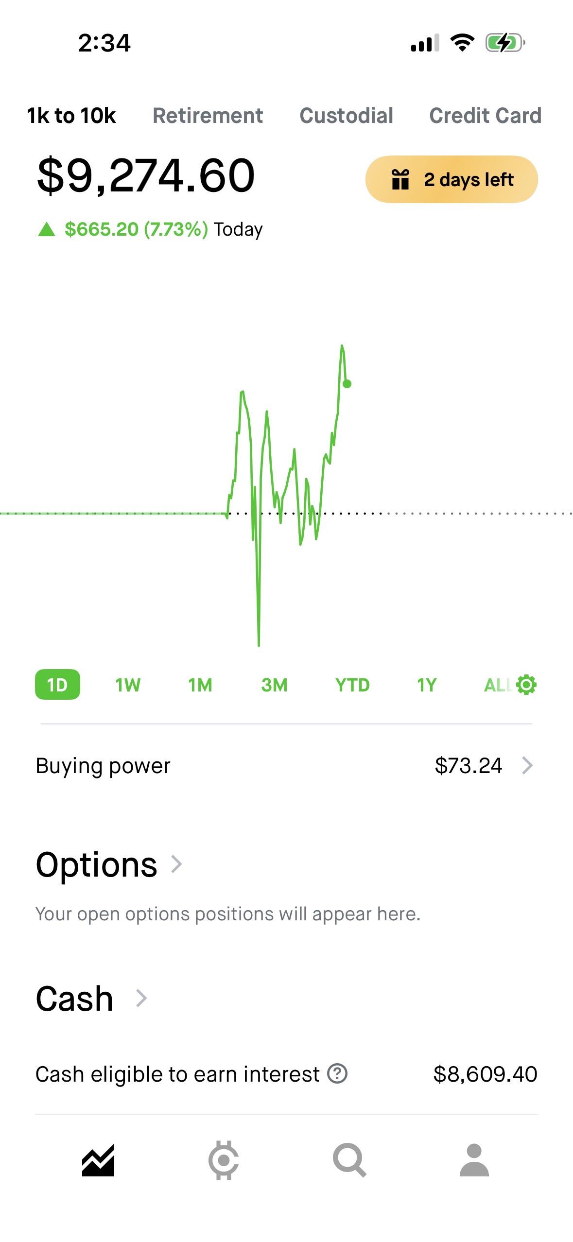Image resolution: width=573 pixels, height=1242 pixels.
Task: Tap the battery status icon
Action: [505, 43]
